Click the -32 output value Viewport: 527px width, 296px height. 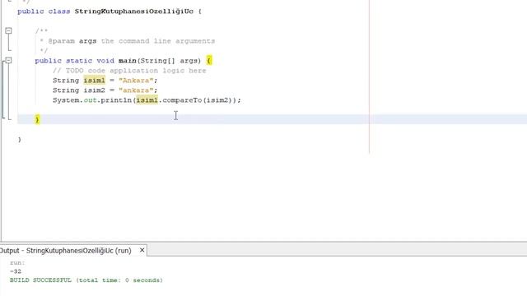(x=16, y=271)
